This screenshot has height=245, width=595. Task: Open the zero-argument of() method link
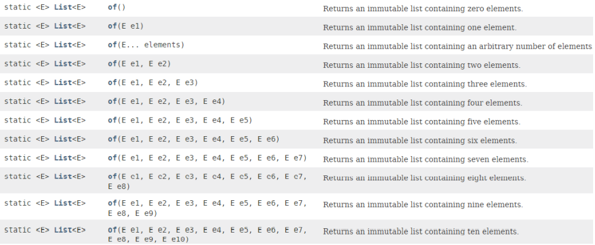tap(112, 7)
